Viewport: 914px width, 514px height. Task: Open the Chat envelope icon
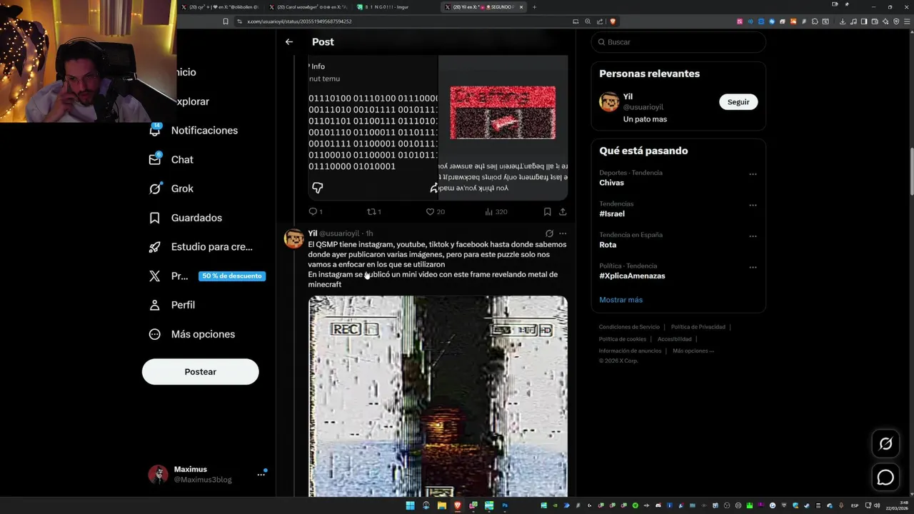click(155, 159)
